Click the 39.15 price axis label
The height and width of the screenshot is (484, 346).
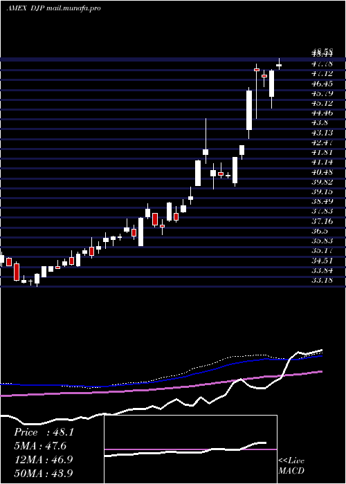[323, 192]
